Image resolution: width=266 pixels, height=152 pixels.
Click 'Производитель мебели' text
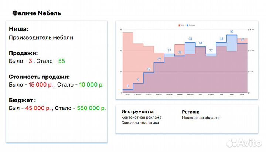pyautogui.click(x=41, y=37)
